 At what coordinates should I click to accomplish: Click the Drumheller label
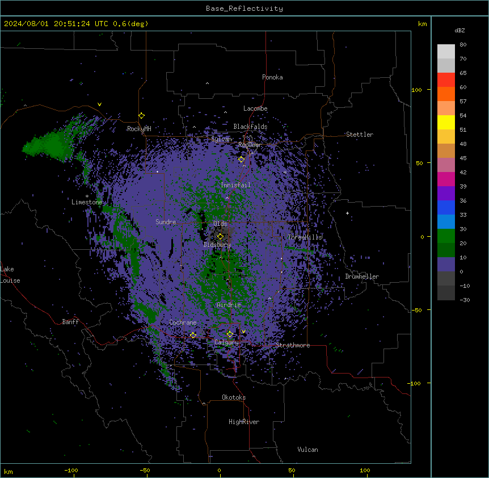click(x=362, y=276)
